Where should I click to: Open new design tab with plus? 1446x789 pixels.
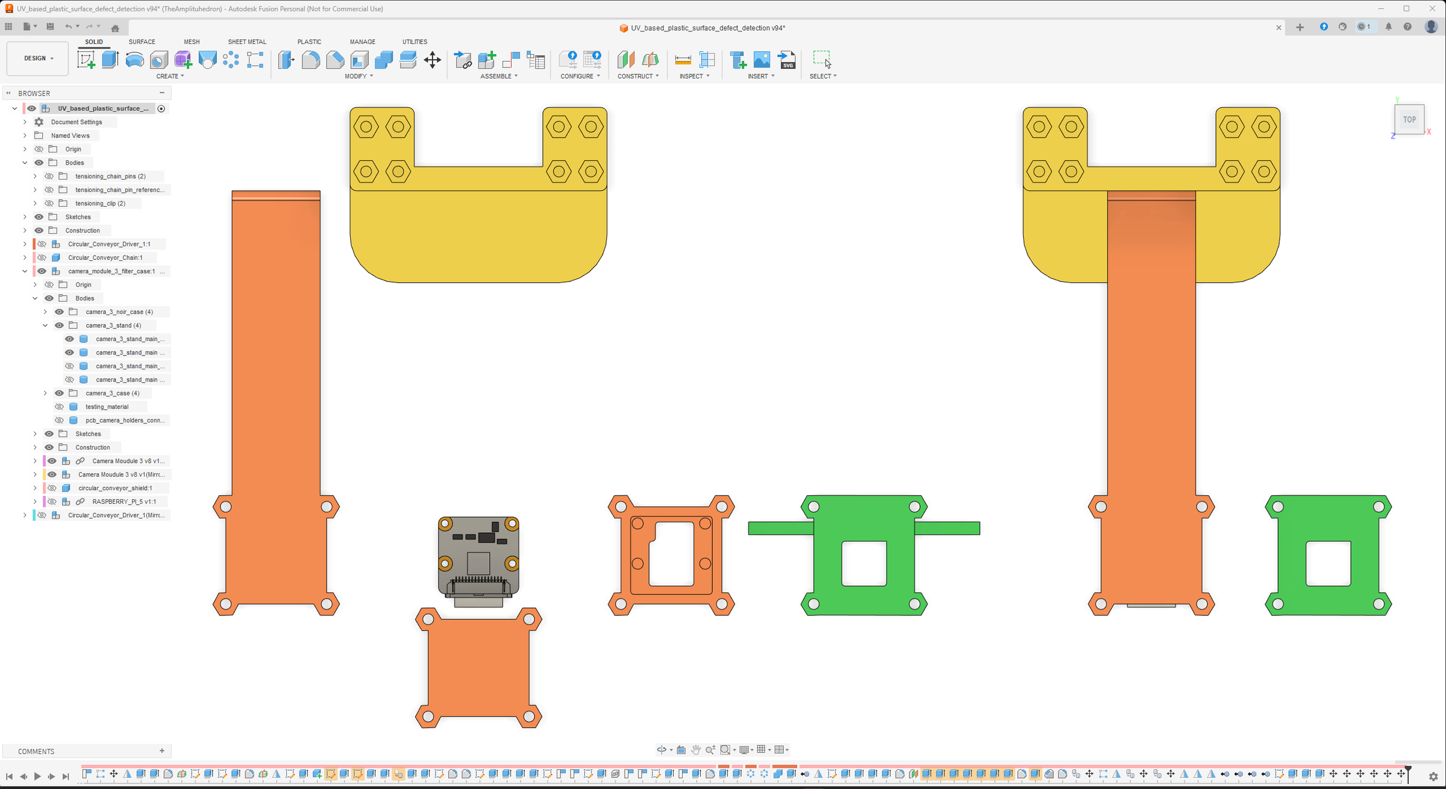[1300, 27]
